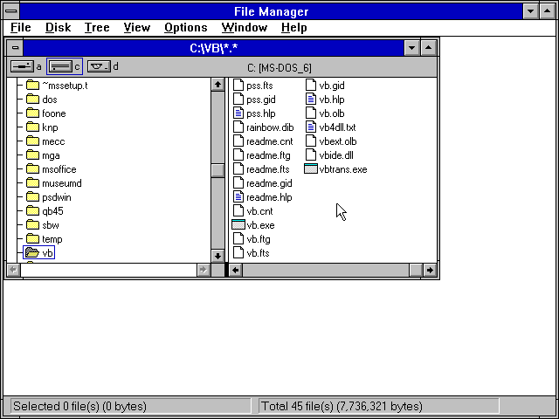Click tree pane scroll right arrow
Viewport: 559px width, 419px height.
[204, 270]
